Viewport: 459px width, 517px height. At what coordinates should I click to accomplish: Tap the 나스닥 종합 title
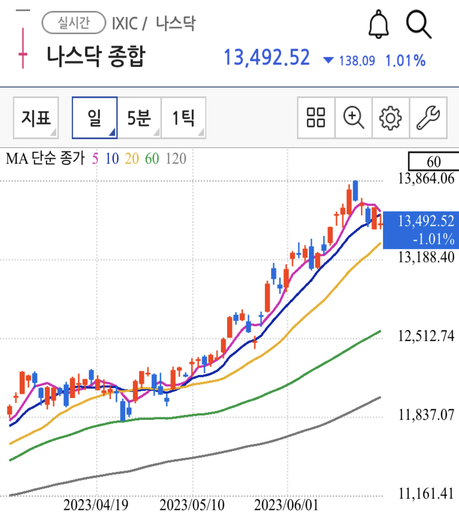click(96, 56)
